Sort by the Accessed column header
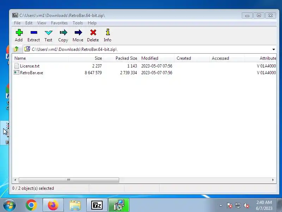 [227, 58]
